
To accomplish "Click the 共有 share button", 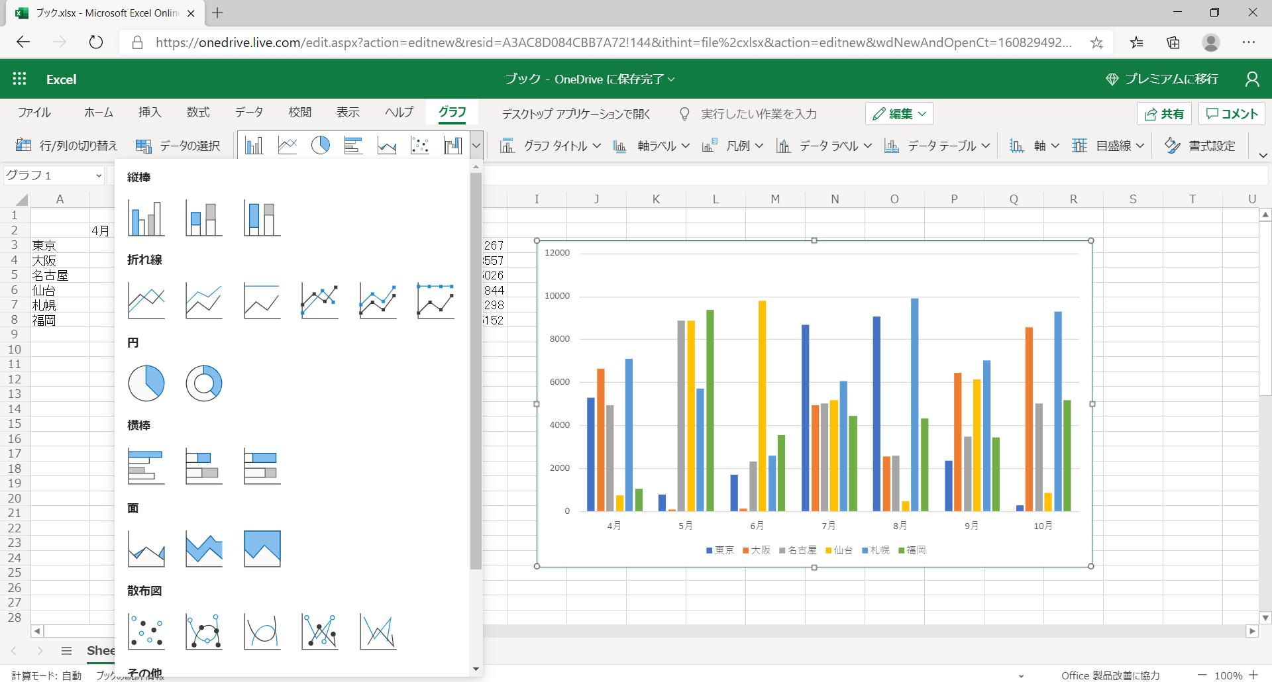I will [x=1164, y=114].
